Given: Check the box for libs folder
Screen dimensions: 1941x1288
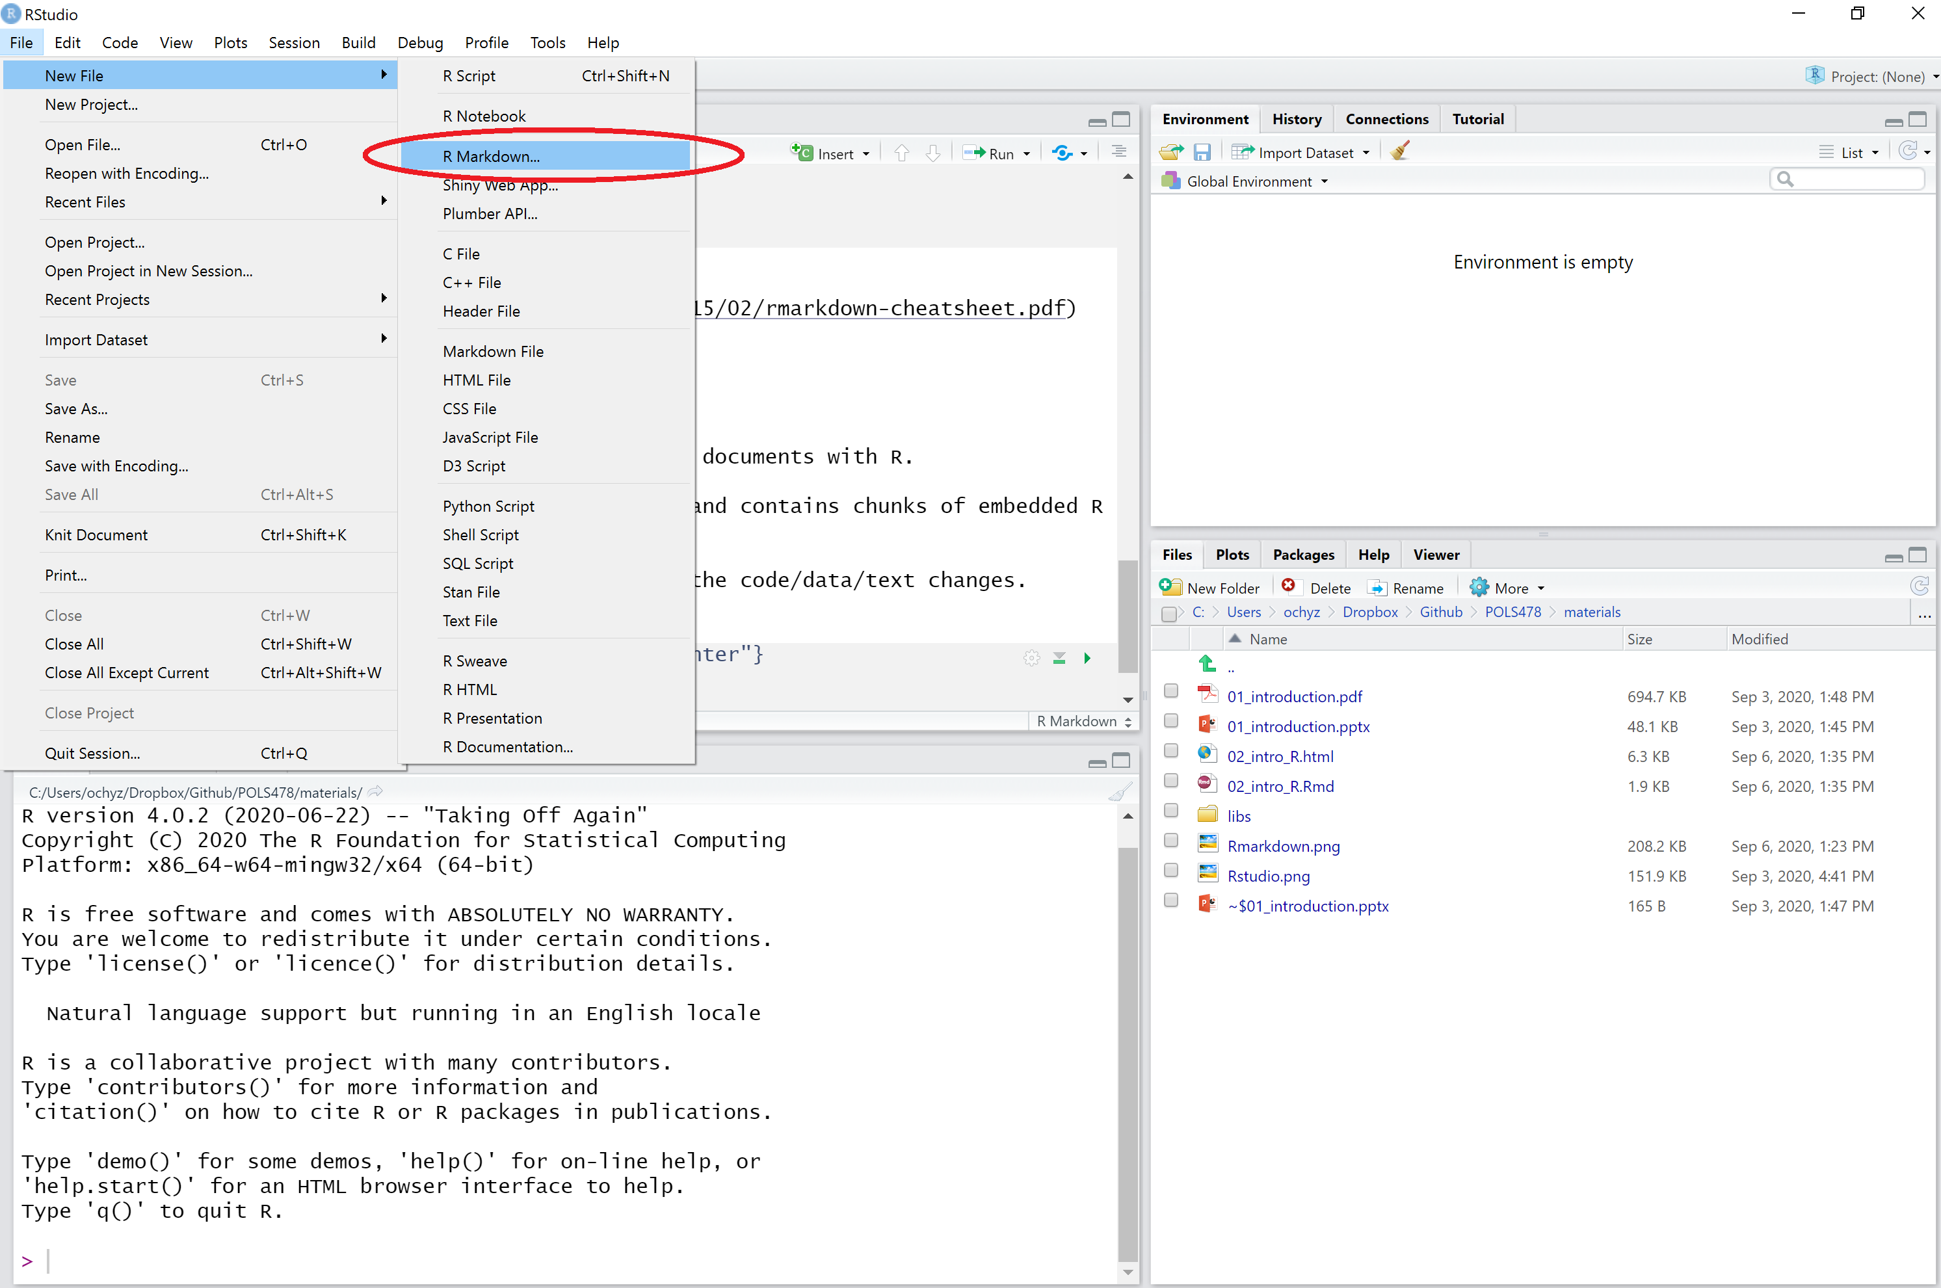Looking at the screenshot, I should point(1171,810).
